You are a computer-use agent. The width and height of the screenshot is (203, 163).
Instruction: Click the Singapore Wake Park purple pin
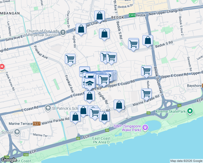[145, 128]
